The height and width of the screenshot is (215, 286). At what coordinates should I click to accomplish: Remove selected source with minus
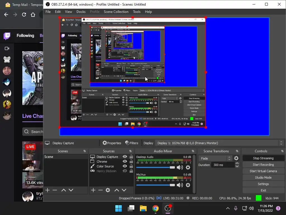click(x=101, y=190)
